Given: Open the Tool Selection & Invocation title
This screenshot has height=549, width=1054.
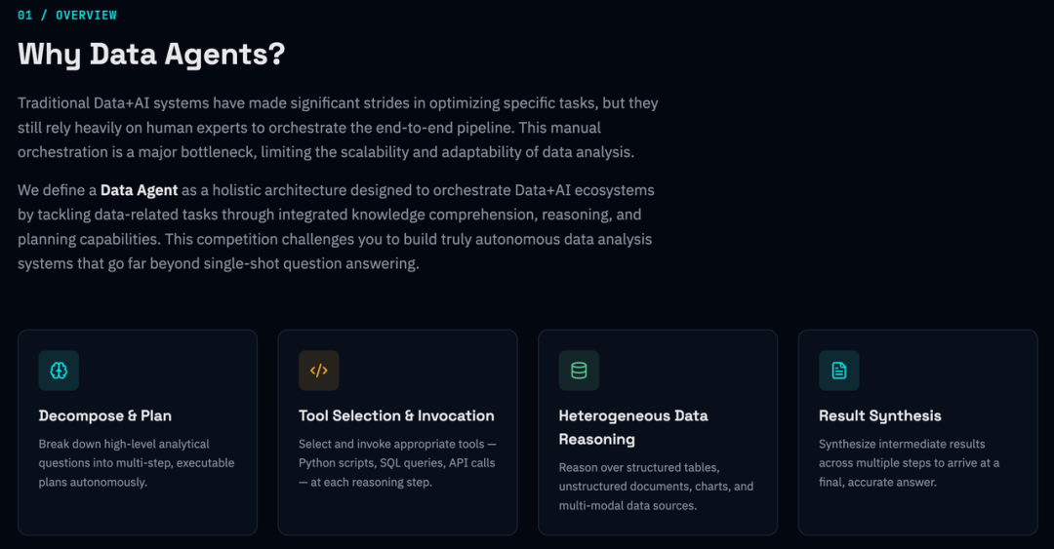Looking at the screenshot, I should click(x=396, y=415).
